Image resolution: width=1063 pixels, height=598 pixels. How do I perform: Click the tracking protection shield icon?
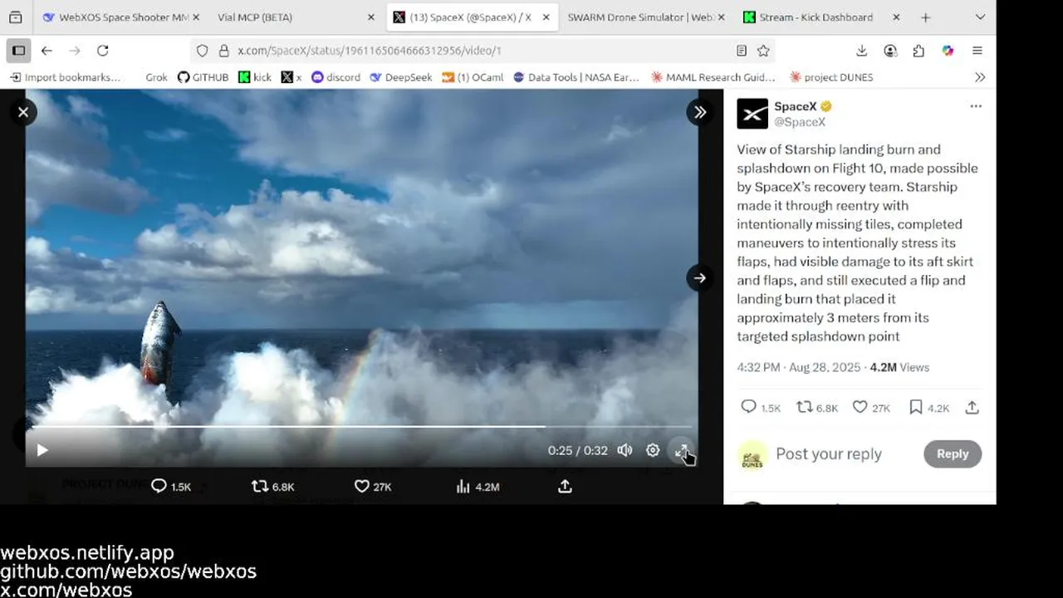(202, 51)
